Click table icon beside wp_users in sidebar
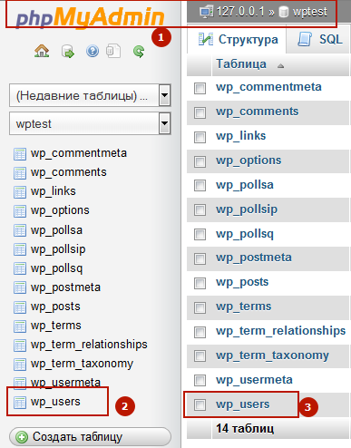 20,403
